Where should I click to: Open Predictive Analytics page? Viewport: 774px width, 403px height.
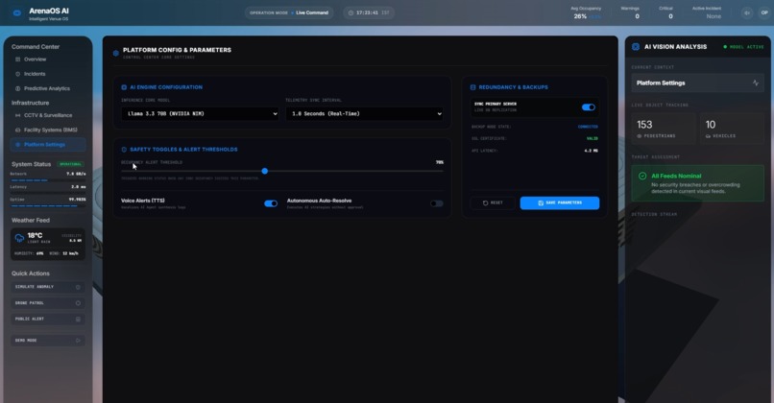(x=48, y=89)
